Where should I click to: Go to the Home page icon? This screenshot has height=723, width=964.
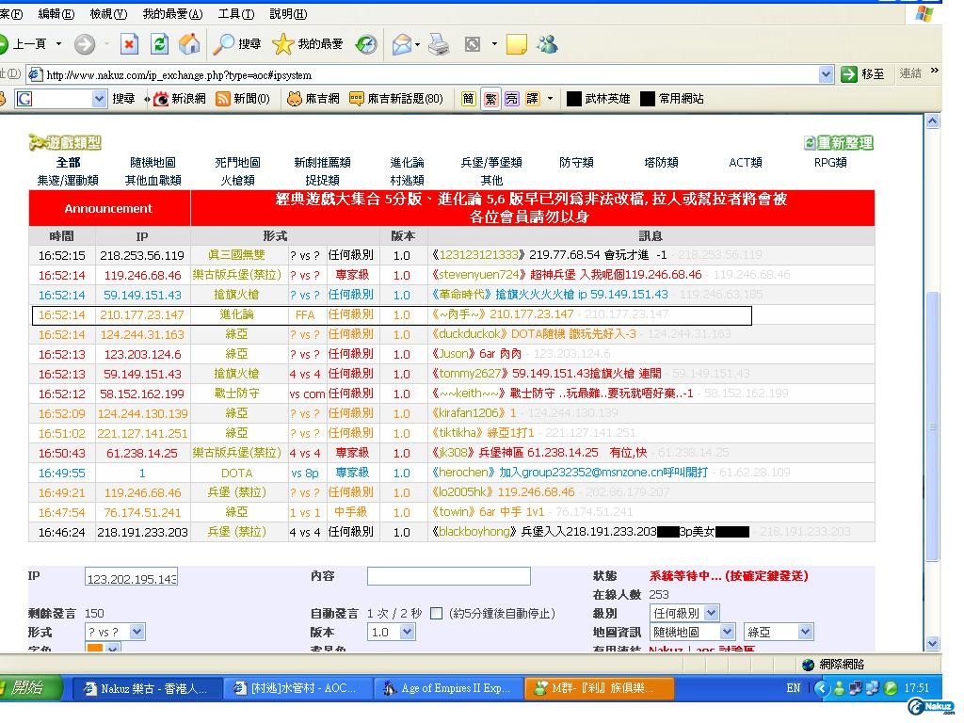189,44
